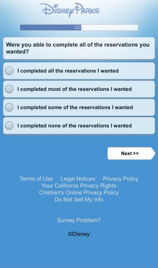Click the ©Disney copyright text
The width and height of the screenshot is (158, 268).
coord(79,234)
